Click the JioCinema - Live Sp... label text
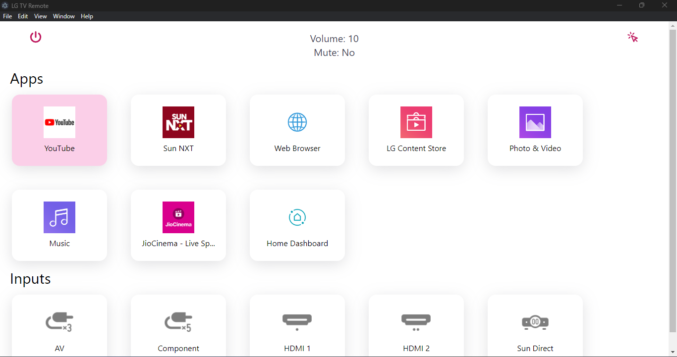This screenshot has height=357, width=677. click(178, 243)
